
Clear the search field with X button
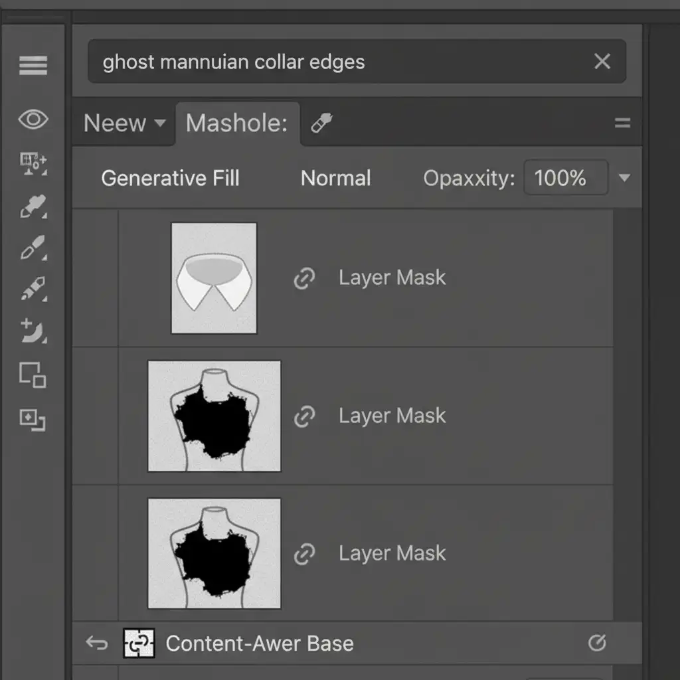[602, 62]
